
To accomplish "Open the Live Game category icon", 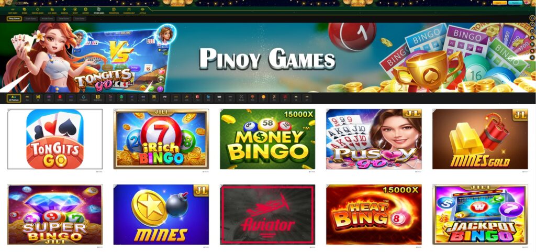I will [52, 10].
